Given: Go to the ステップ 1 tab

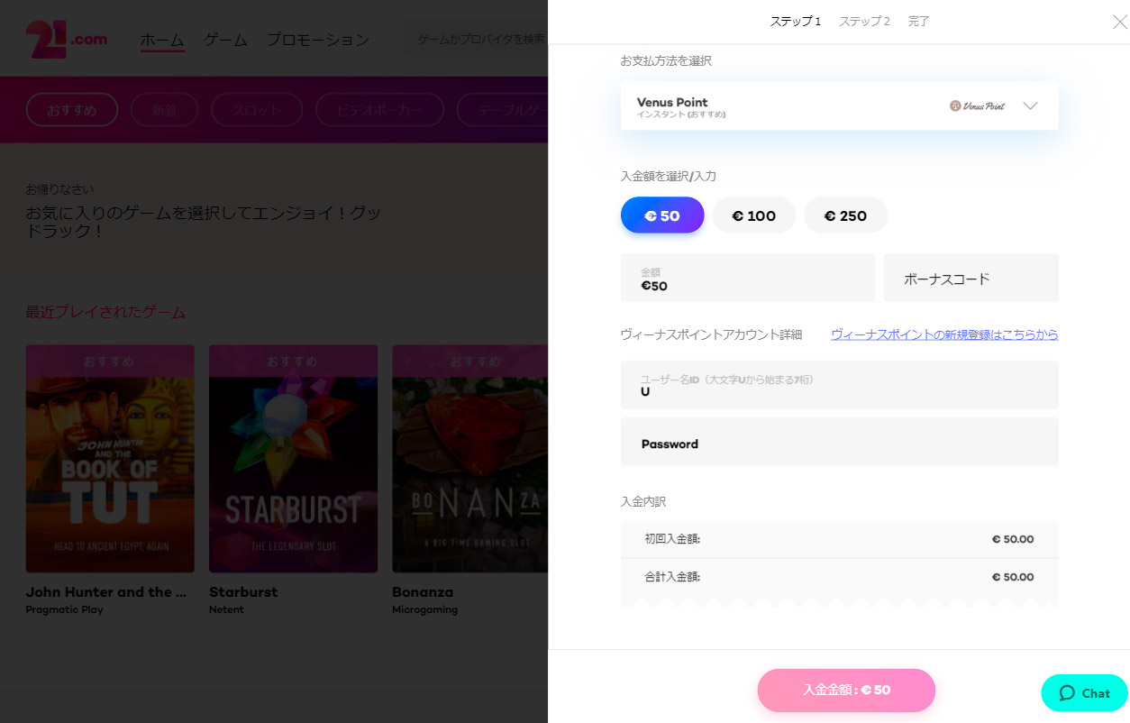Looking at the screenshot, I should click(795, 22).
